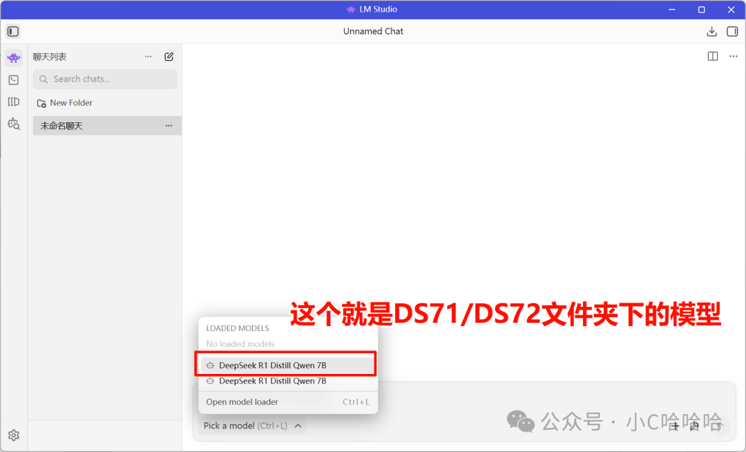Open settings gear at sidebar bottom

pyautogui.click(x=14, y=435)
